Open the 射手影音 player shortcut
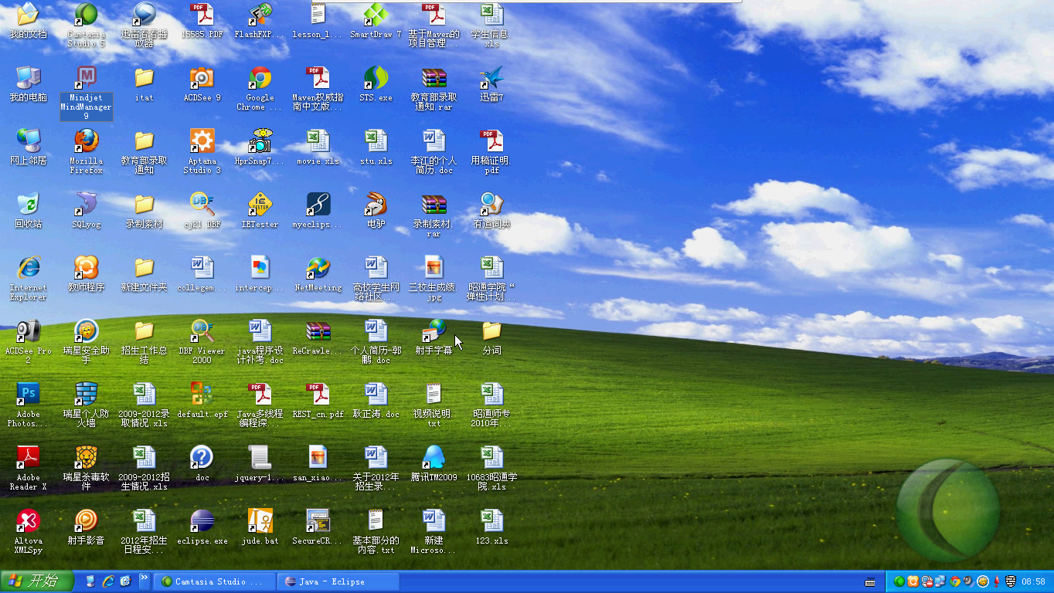Screen dimensions: 1054x593 tap(86, 520)
